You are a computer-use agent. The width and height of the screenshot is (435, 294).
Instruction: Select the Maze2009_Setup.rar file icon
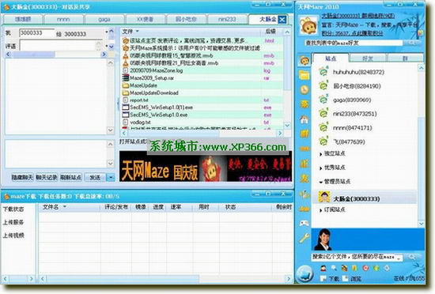click(126, 78)
